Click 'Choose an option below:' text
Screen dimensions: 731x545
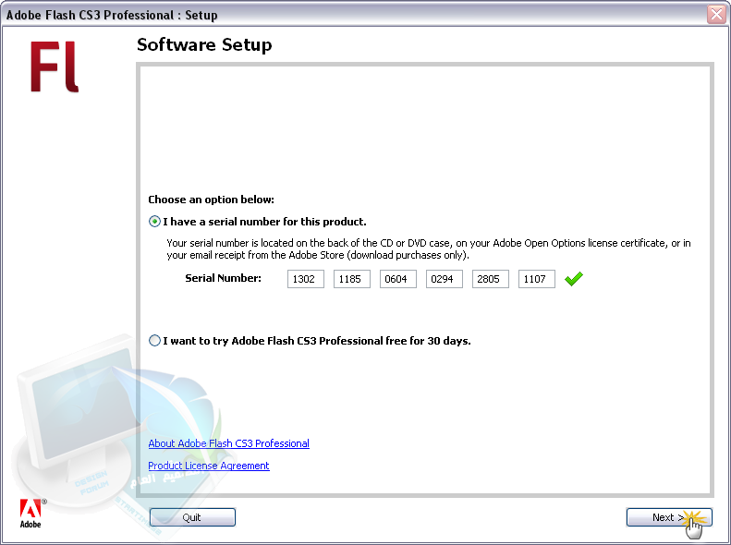point(212,200)
